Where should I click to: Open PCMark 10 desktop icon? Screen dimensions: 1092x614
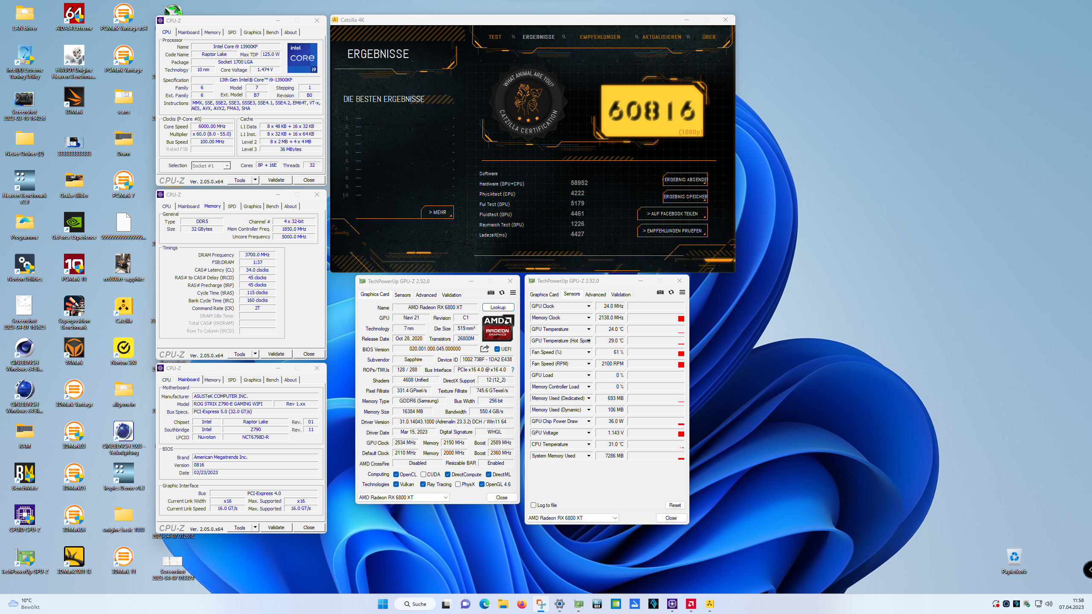74,268
